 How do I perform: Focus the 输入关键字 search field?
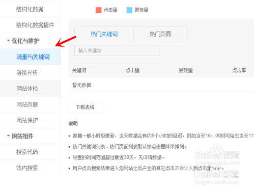(x=117, y=50)
